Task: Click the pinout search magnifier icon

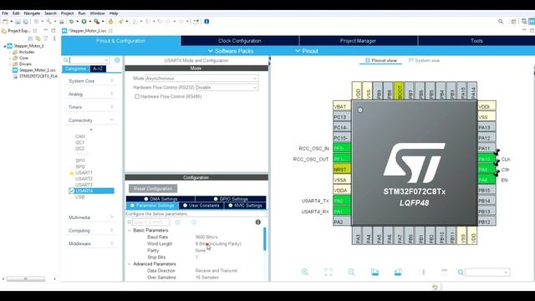Action: (x=461, y=272)
